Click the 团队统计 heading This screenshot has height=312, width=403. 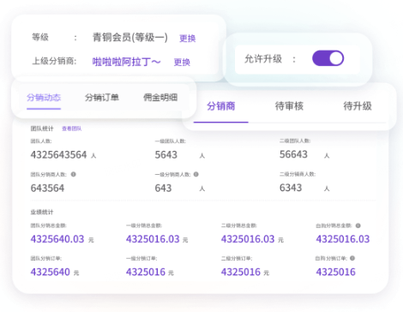click(42, 129)
